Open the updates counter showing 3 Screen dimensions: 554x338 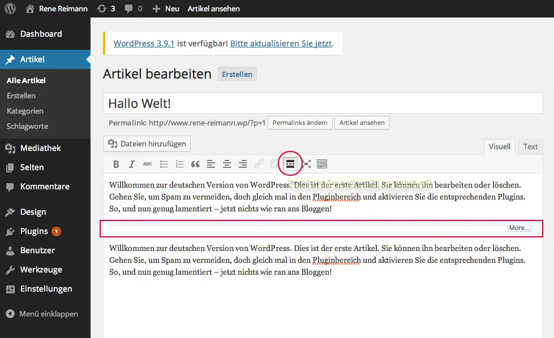(106, 8)
